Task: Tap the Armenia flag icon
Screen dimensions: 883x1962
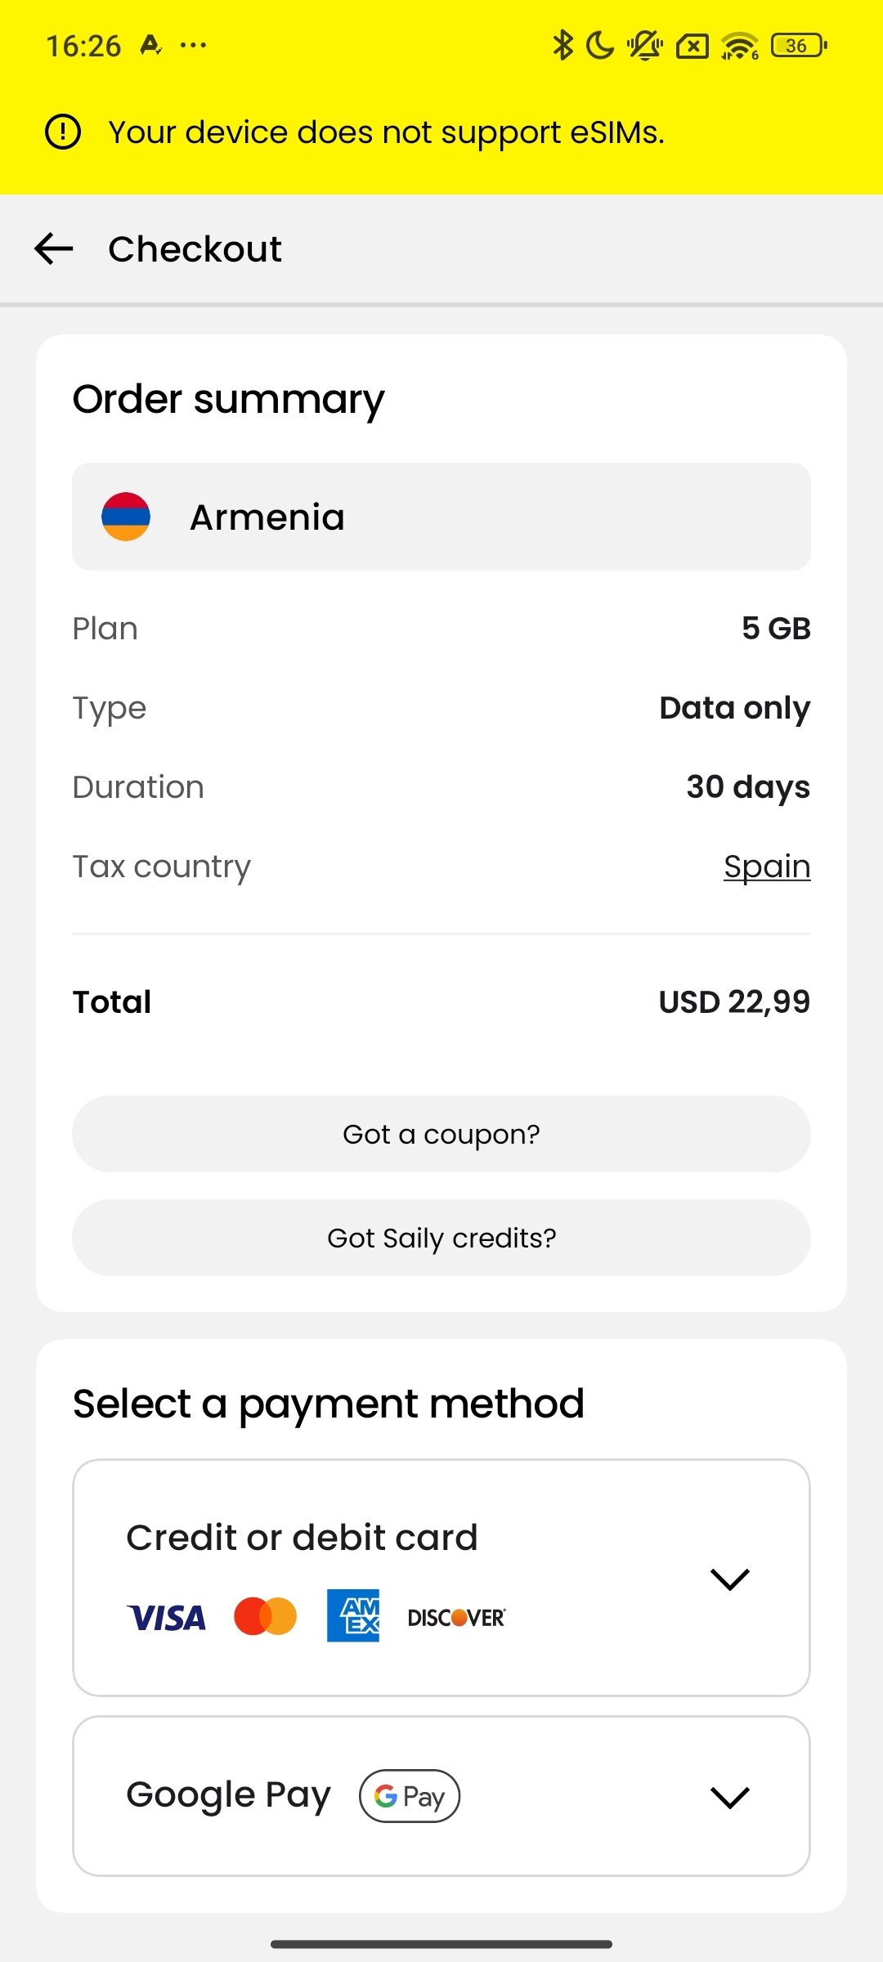Action: click(x=126, y=517)
